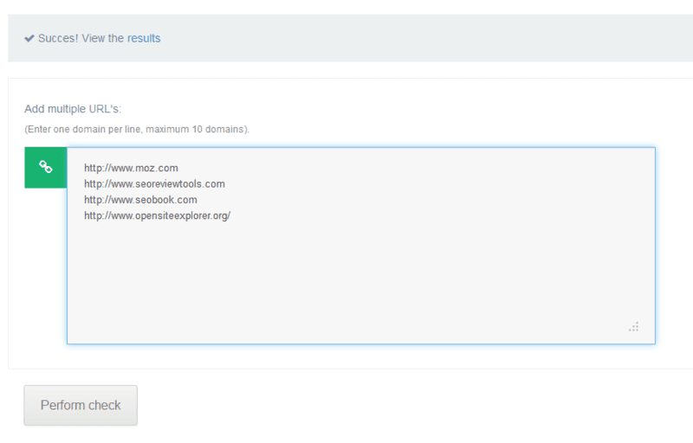Click the http://www.moz.com line
The image size is (693, 443).
coord(130,168)
